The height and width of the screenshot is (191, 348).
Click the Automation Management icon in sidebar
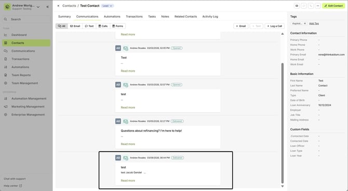click(6, 99)
